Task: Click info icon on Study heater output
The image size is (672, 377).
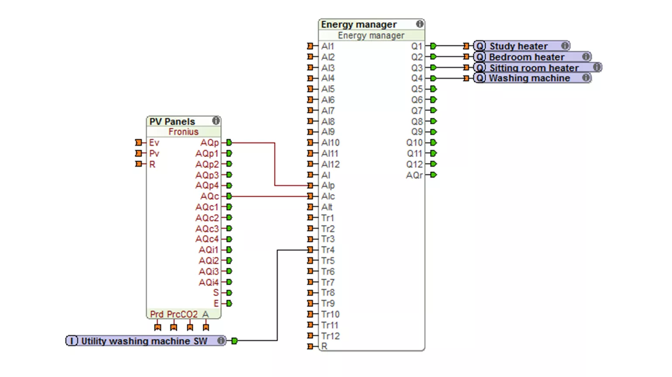Action: coord(565,46)
